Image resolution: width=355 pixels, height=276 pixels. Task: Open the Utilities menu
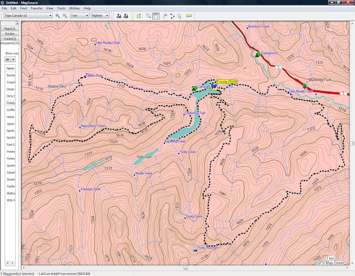click(x=74, y=8)
